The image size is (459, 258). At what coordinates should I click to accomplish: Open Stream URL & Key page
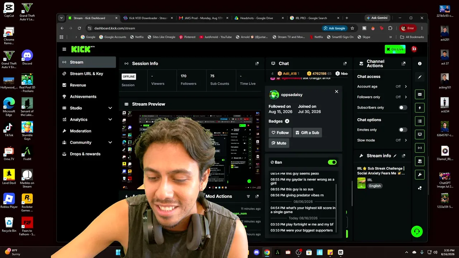click(87, 73)
